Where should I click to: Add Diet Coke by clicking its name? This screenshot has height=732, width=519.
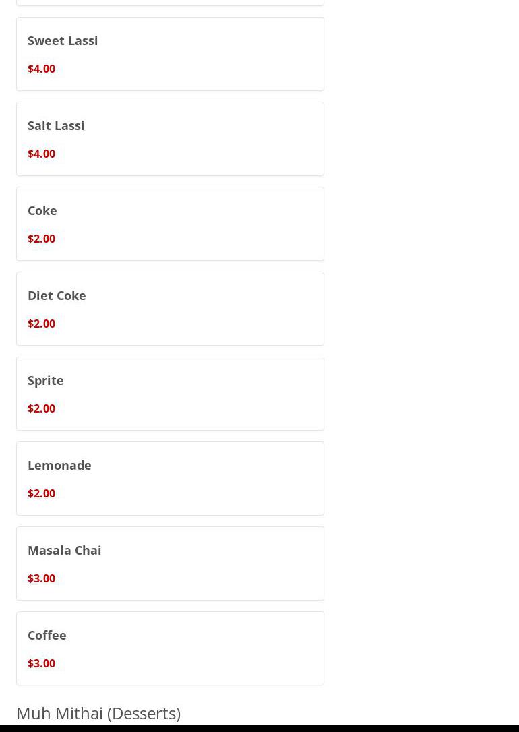click(57, 295)
